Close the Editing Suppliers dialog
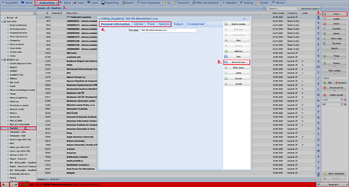The image size is (349, 187). pos(249,19)
